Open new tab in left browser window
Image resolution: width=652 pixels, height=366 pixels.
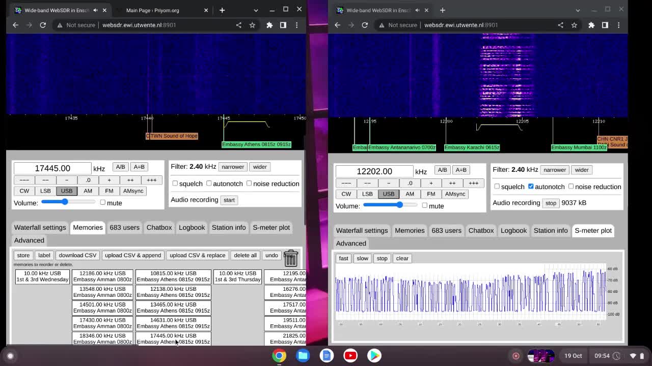tap(222, 10)
